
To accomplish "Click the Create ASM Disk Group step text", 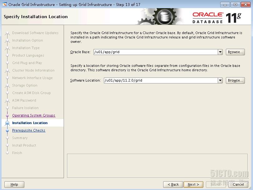I will 32,93.
